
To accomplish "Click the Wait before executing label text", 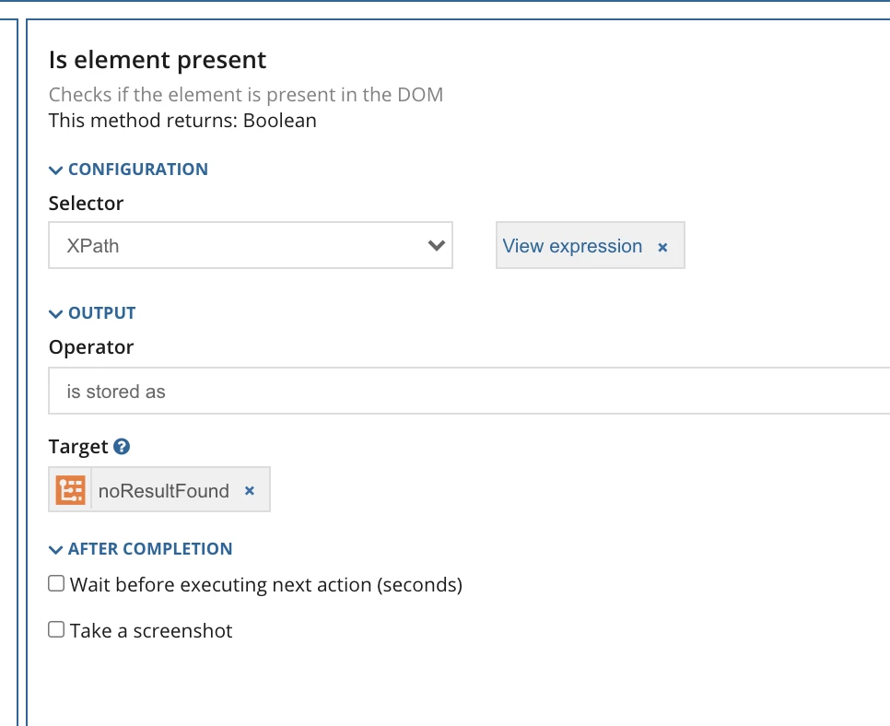I will point(266,585).
